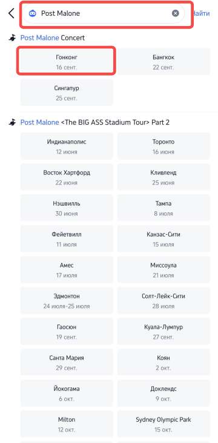Select Sydney Olympic Park 15 окт. show
The height and width of the screenshot is (443, 218).
pyautogui.click(x=163, y=424)
